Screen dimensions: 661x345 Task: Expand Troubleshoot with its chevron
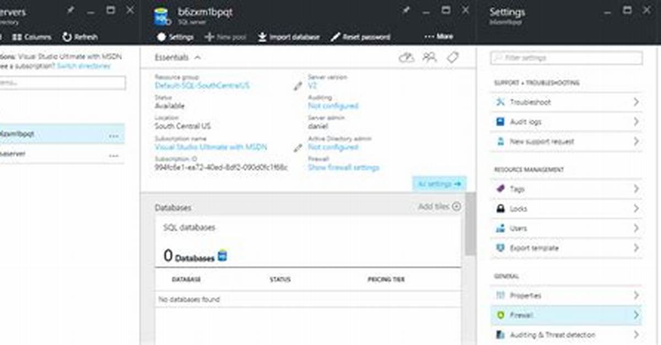[x=636, y=102]
